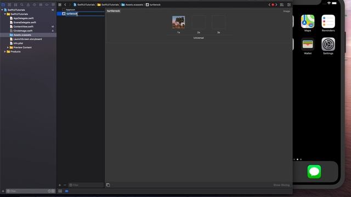This screenshot has height=197, width=351.
Task: Open the Issue navigator tab
Action: (x=28, y=5)
